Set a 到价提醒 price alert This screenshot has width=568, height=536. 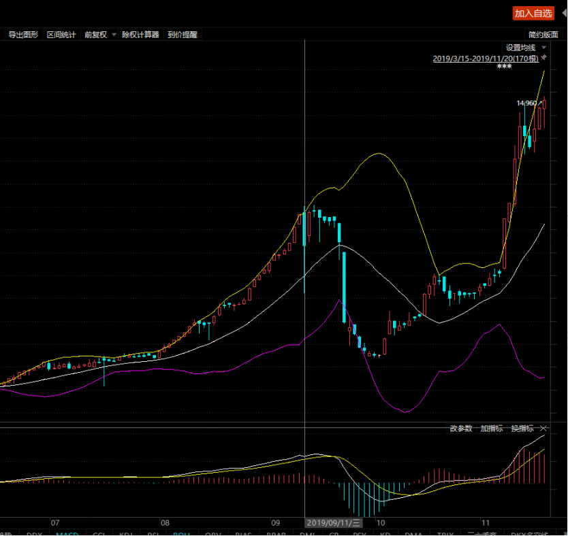tap(183, 35)
